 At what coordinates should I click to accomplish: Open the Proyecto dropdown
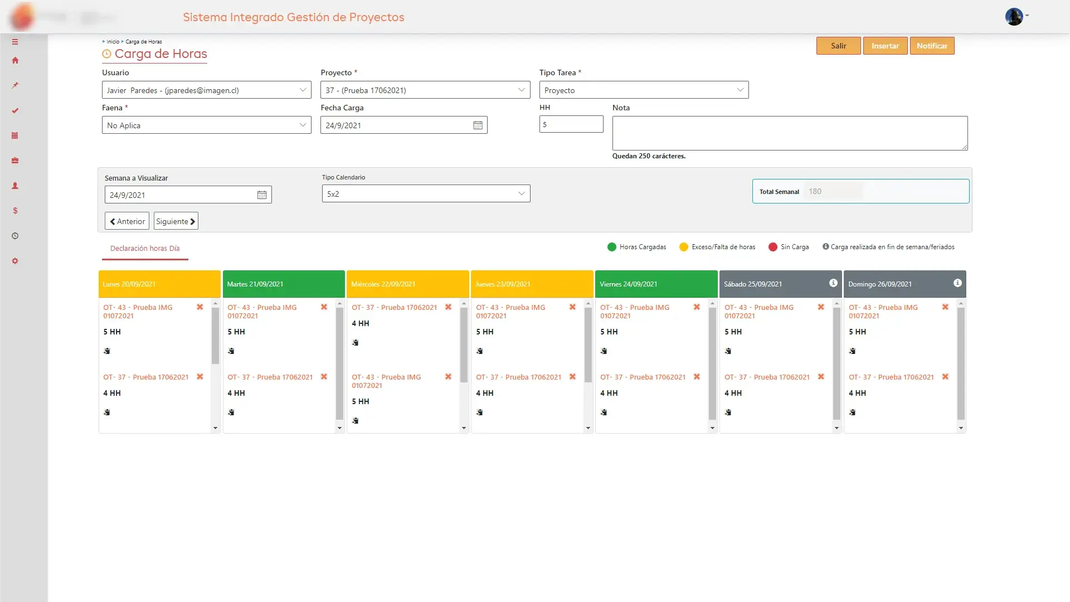pos(425,90)
